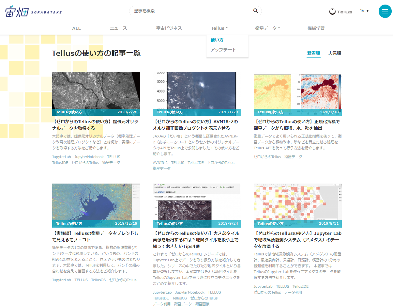Click データ利用 tag under the アメダス article
The image size is (393, 306).
[x=293, y=292]
